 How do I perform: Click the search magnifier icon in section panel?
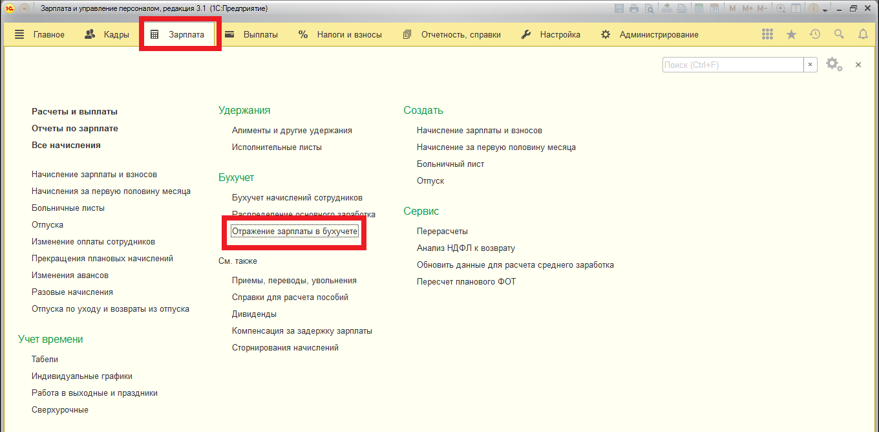(x=839, y=34)
